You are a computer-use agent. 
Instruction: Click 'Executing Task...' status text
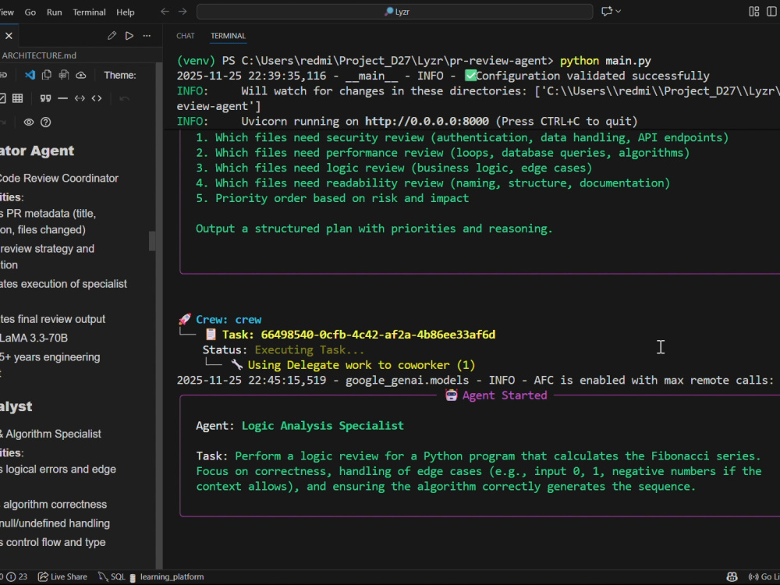pos(310,349)
